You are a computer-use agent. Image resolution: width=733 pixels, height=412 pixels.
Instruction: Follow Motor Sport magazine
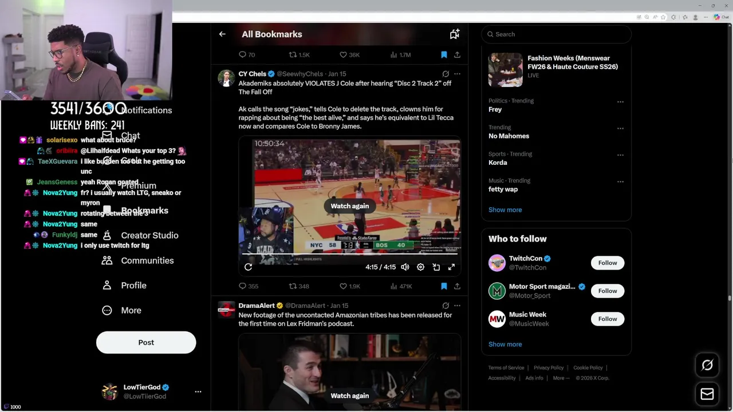point(608,291)
